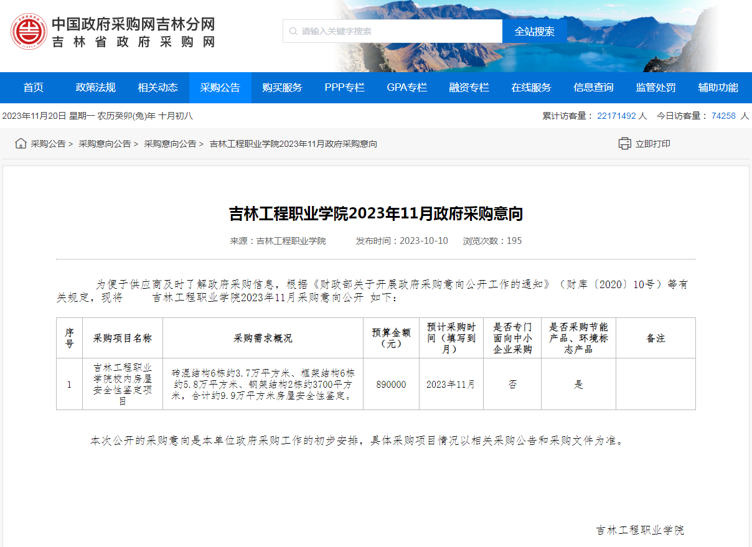Click the first 采购意向公告 breadcrumb link
The image size is (752, 547).
pyautogui.click(x=105, y=144)
